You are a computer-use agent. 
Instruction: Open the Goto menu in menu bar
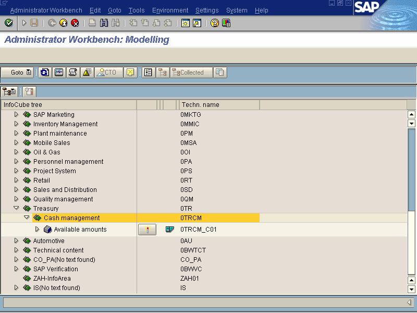115,10
